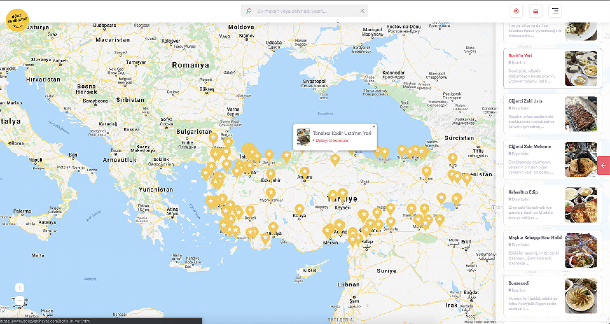
Task: Click the search magnifier icon
Action: click(x=249, y=11)
